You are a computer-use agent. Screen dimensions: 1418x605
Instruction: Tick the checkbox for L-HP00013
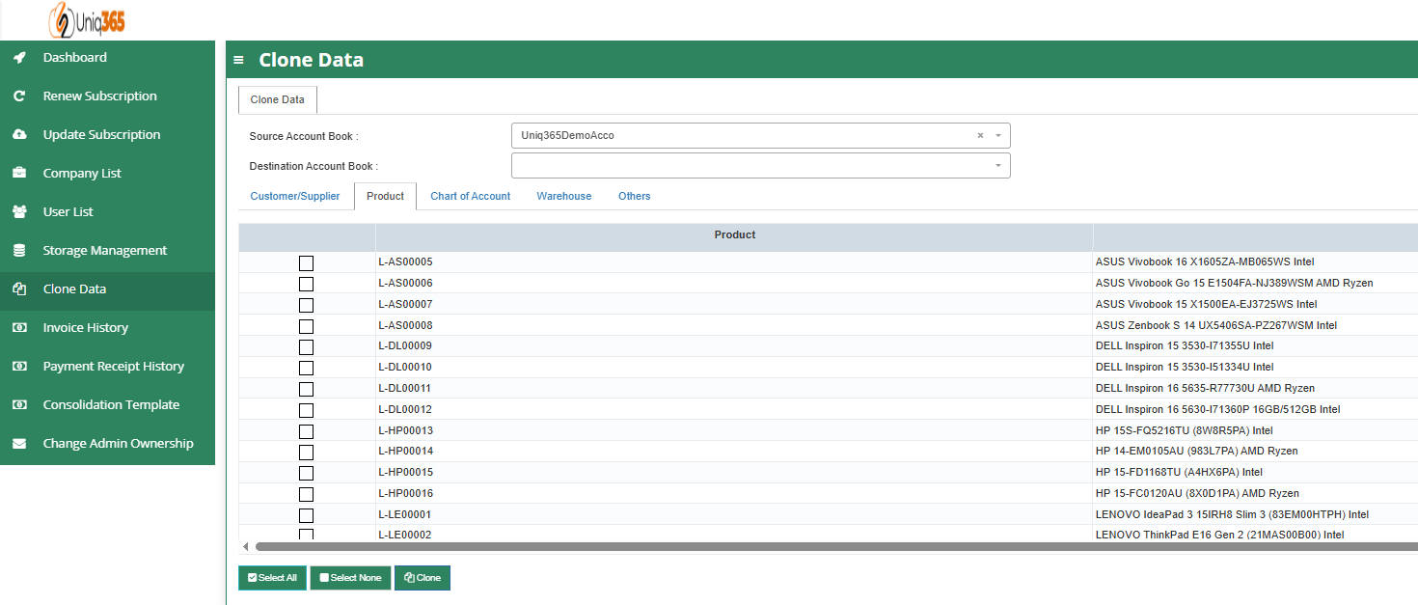pyautogui.click(x=306, y=431)
